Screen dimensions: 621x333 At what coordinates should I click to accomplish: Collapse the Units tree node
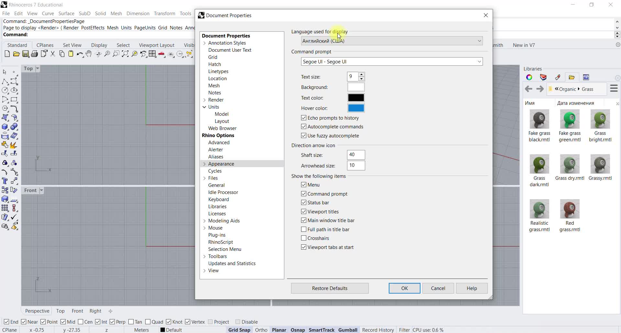[204, 107]
